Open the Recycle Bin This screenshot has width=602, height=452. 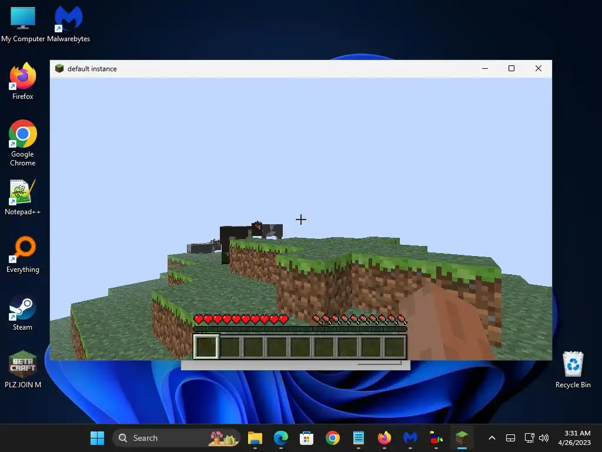pyautogui.click(x=573, y=370)
